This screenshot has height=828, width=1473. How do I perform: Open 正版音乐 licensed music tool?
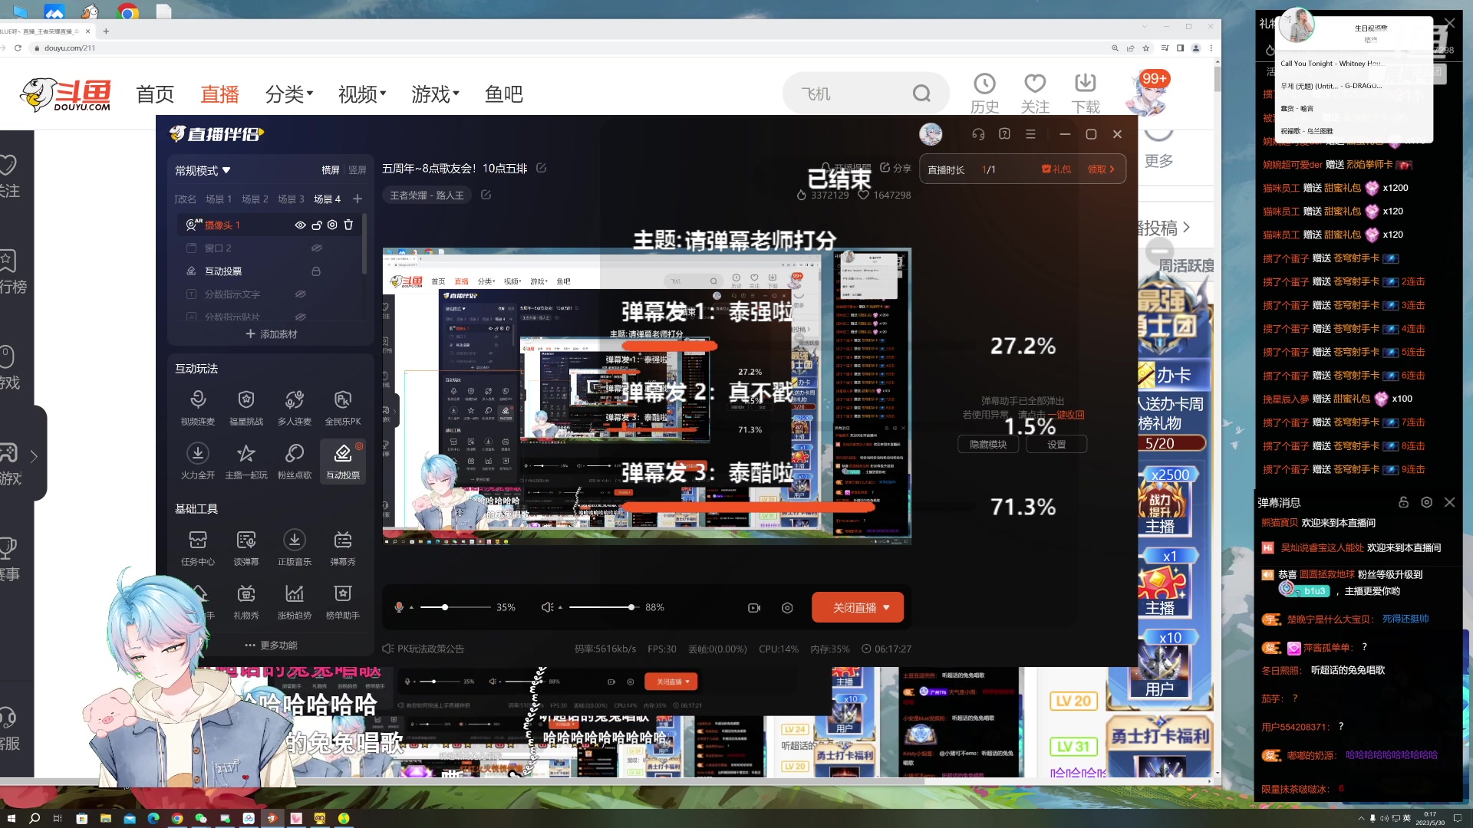click(x=294, y=547)
